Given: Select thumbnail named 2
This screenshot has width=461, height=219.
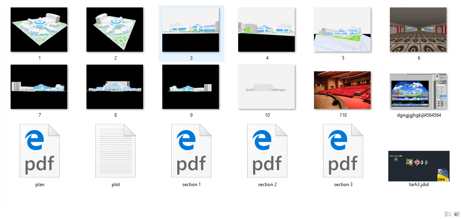Looking at the screenshot, I should tap(115, 29).
